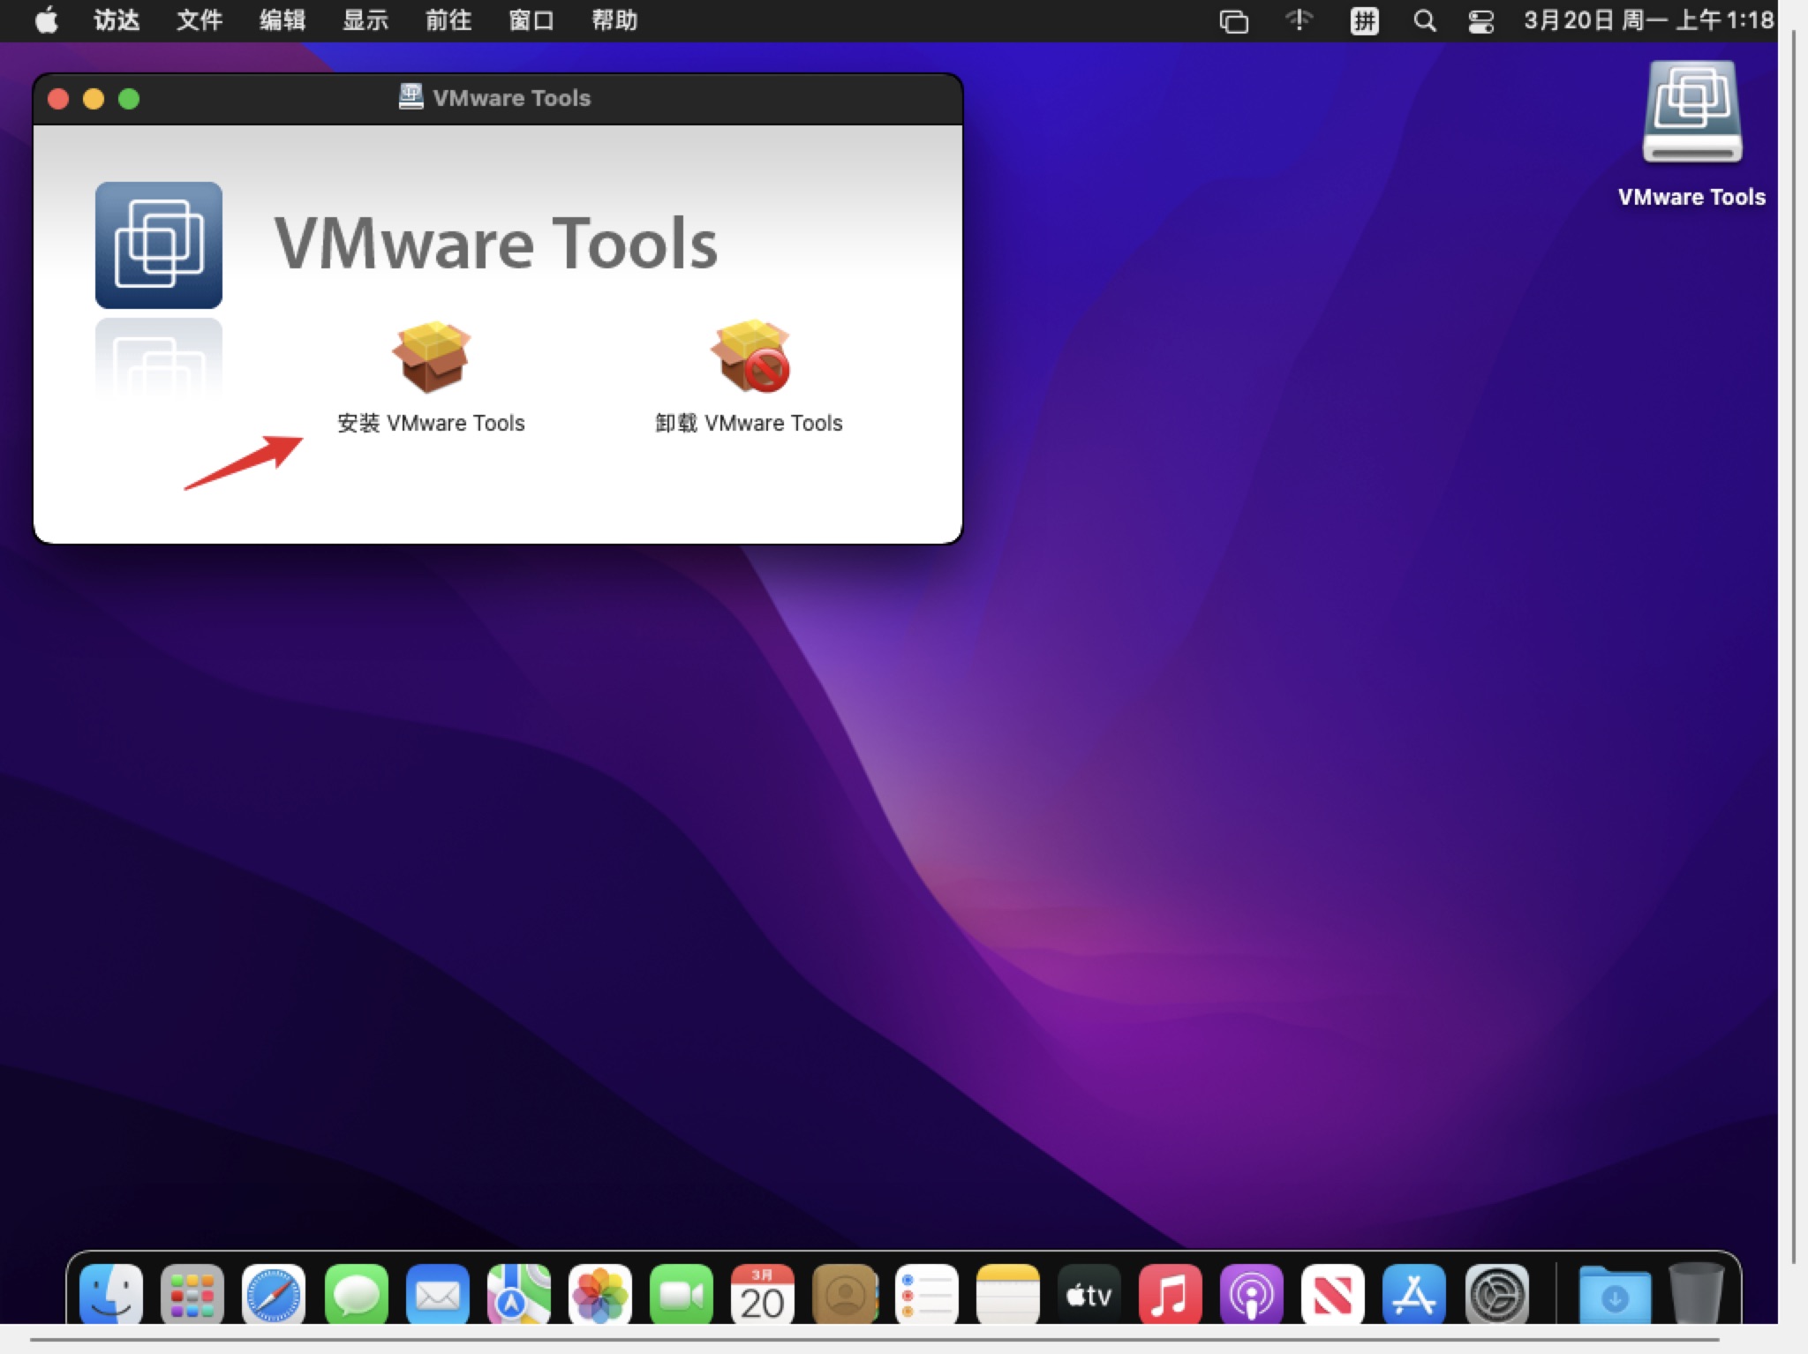Open the 文件 menu
Screen dimensions: 1808x1354
199,20
